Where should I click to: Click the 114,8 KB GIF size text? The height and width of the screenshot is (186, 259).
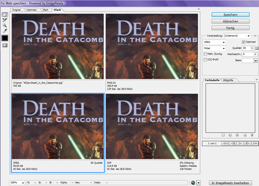click(x=112, y=166)
